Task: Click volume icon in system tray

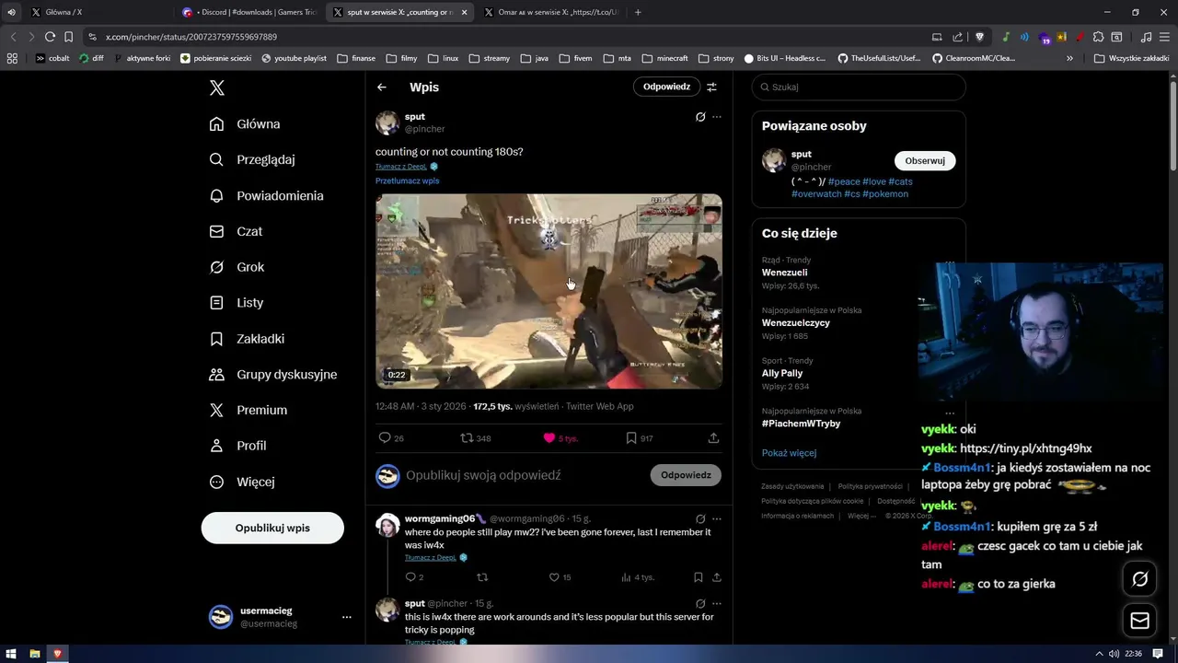Action: (1114, 654)
